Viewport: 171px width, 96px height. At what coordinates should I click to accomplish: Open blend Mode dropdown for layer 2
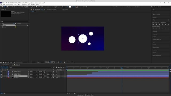click(41, 73)
